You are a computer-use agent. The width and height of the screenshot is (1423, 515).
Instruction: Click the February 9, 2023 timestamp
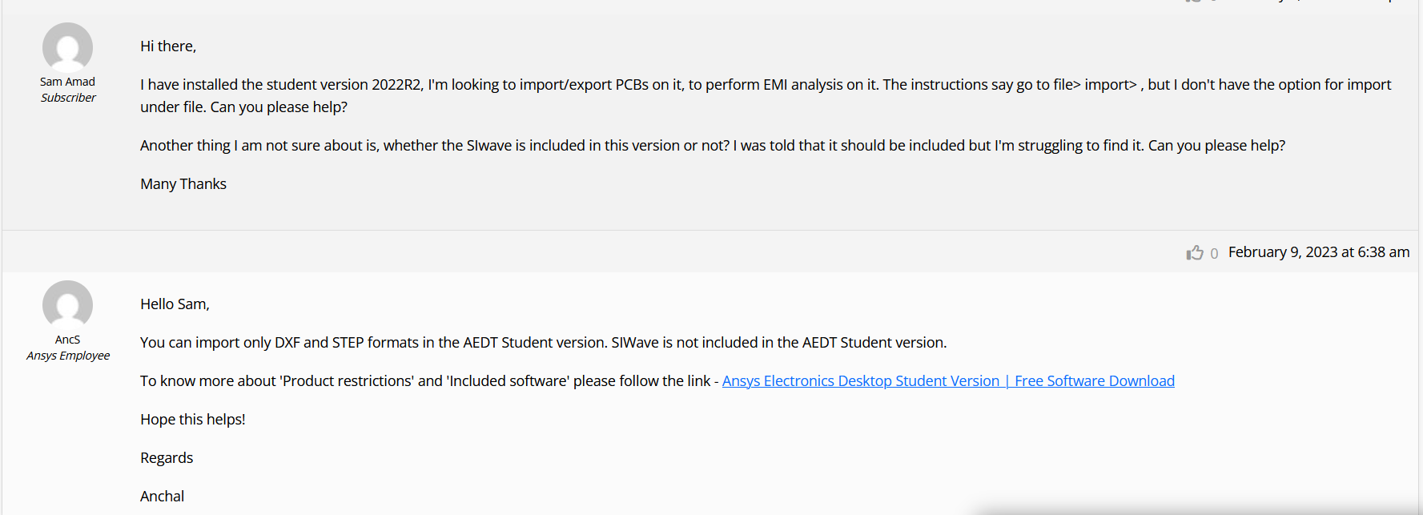pos(1318,252)
